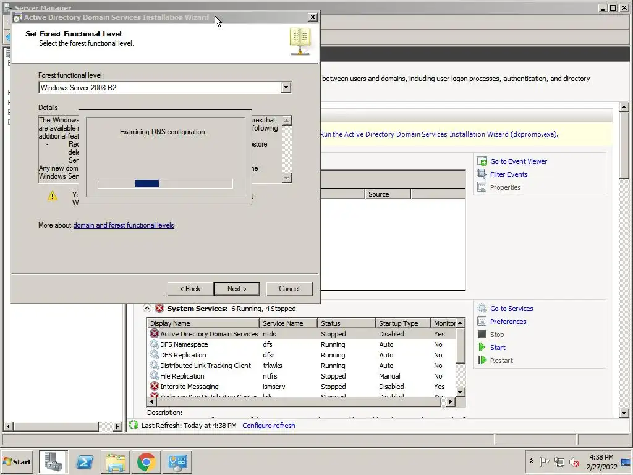Click the yellow warning icon in wizard

pyautogui.click(x=53, y=196)
